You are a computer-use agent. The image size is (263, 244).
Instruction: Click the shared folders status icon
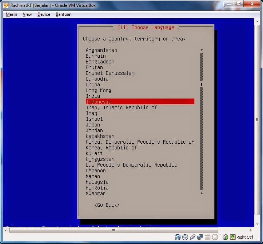click(208, 237)
